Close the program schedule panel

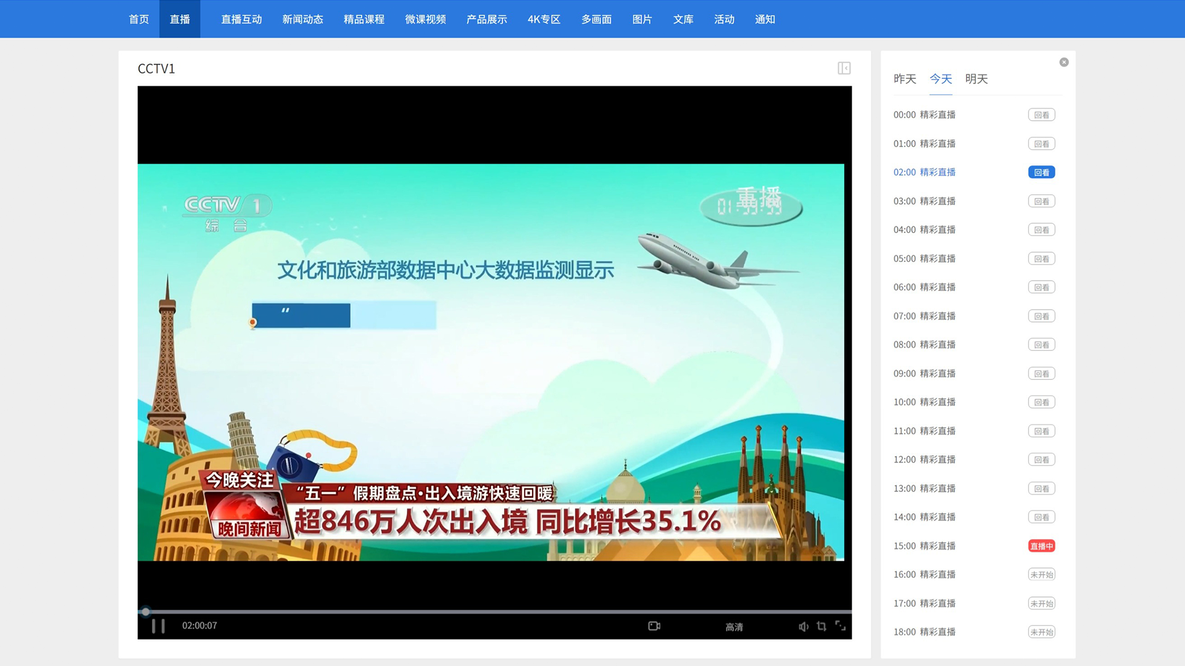pyautogui.click(x=1064, y=62)
